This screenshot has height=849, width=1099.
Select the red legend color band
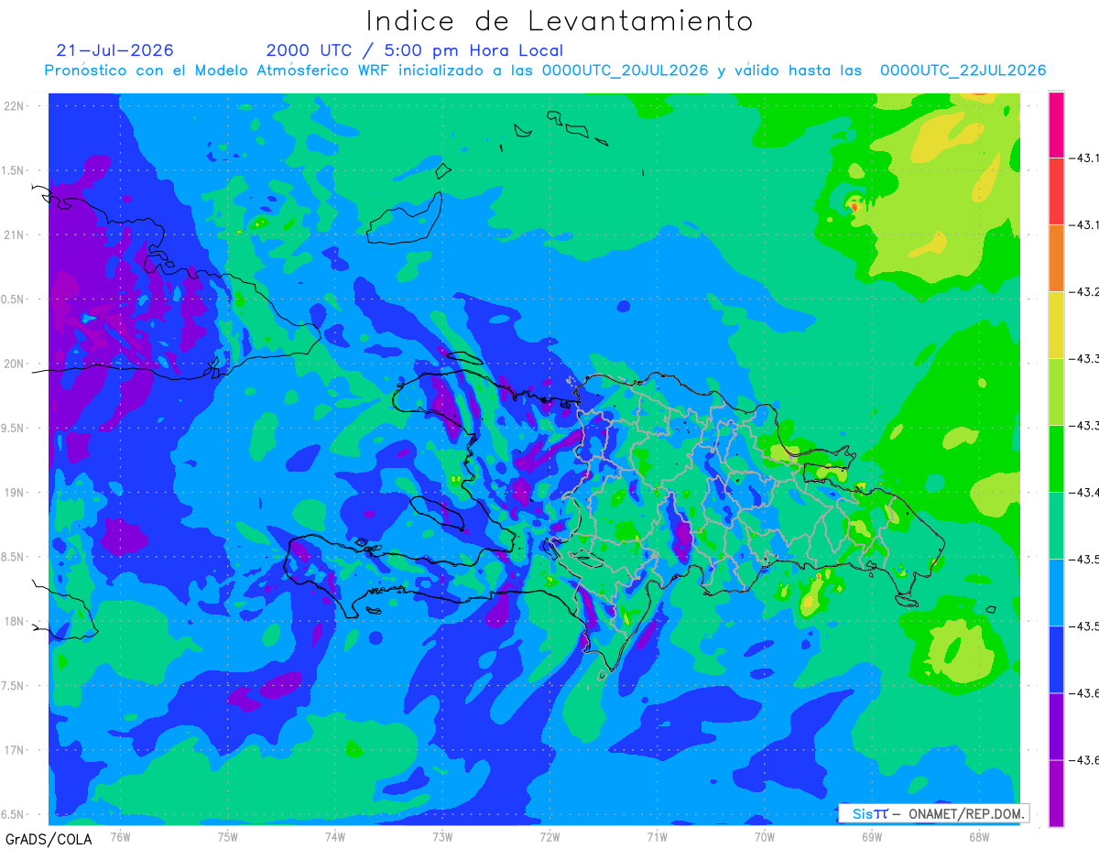coord(1056,191)
